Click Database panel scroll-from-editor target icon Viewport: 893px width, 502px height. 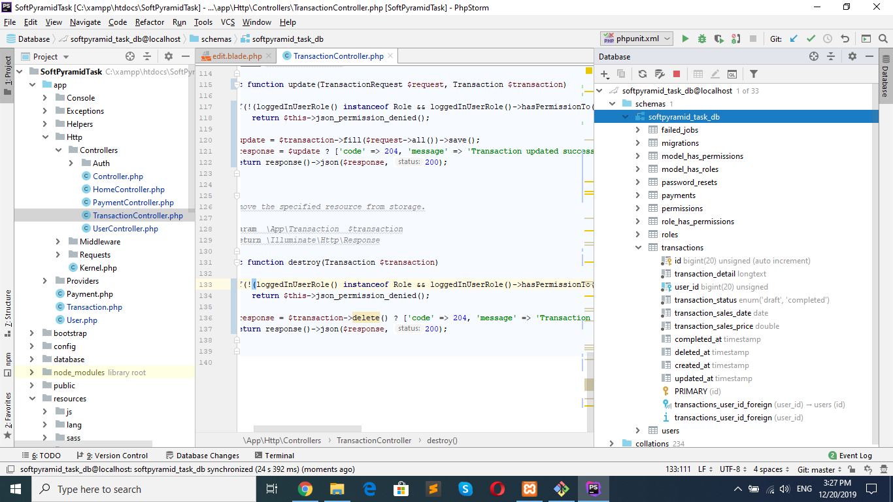(813, 56)
